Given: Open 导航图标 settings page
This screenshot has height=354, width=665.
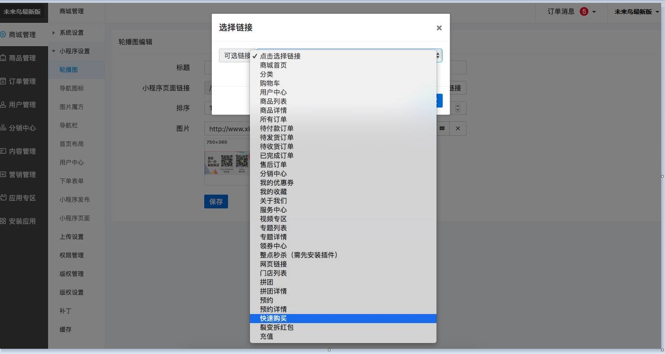Looking at the screenshot, I should [71, 88].
